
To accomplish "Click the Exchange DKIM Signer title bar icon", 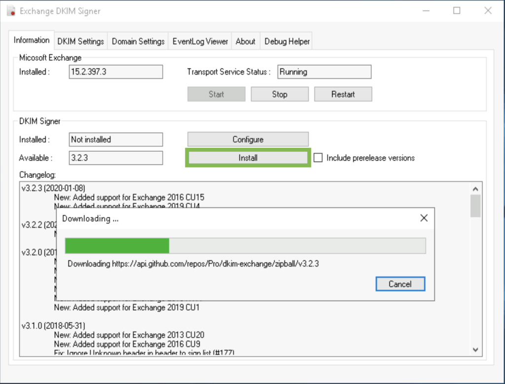I will pos(11,10).
